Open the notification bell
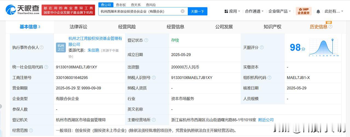Screen dimensions: 350x137 pos(318,11)
